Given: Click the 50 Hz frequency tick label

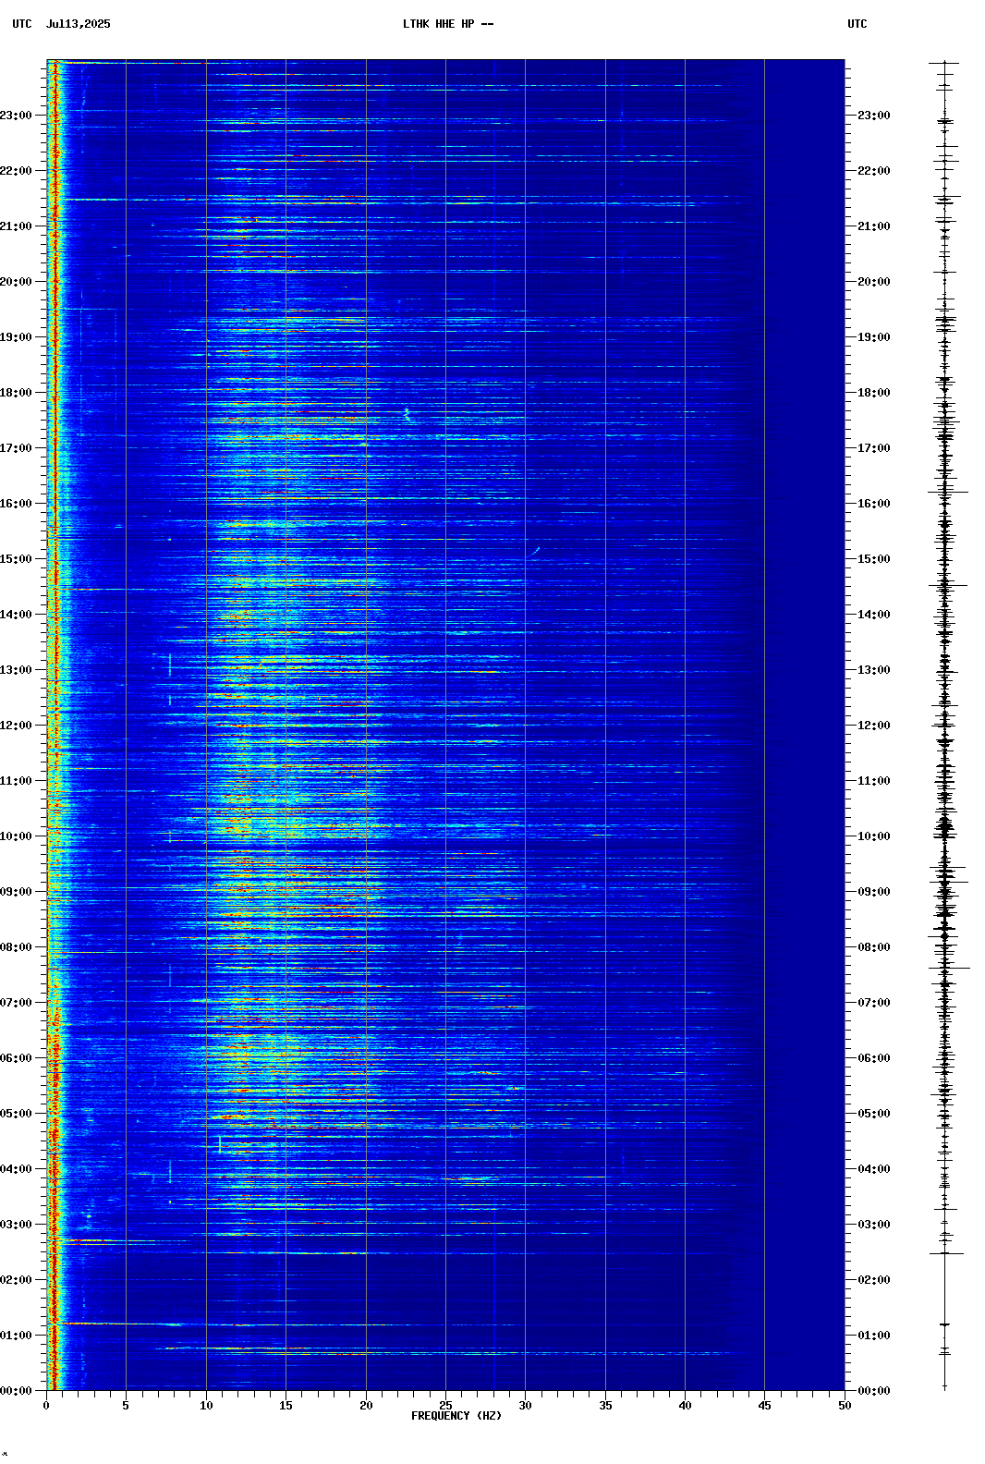Looking at the screenshot, I should click(845, 1406).
